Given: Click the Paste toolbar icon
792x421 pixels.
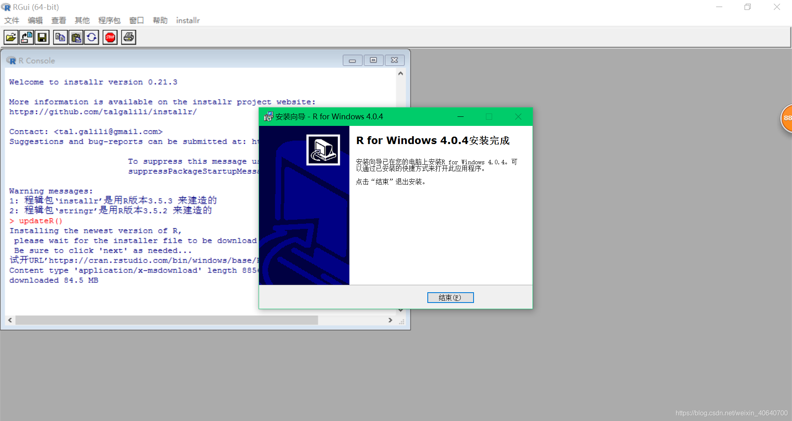Looking at the screenshot, I should tap(76, 38).
